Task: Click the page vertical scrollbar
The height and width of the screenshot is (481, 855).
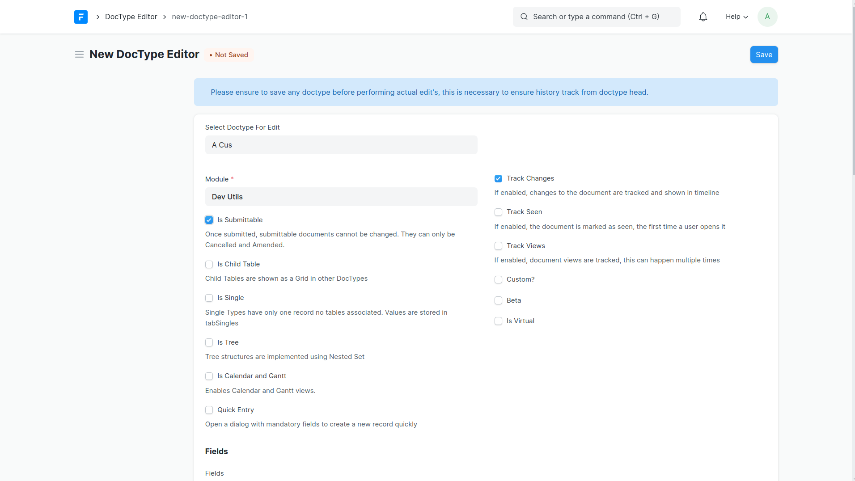Action: click(x=853, y=89)
